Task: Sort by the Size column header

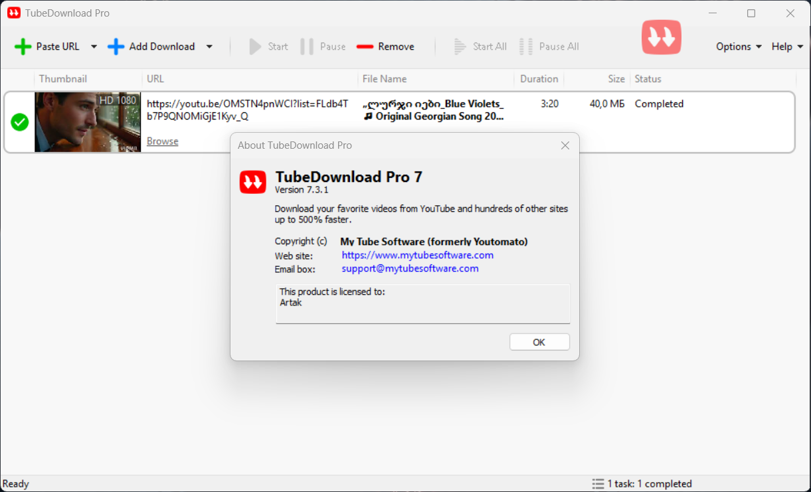Action: [616, 78]
